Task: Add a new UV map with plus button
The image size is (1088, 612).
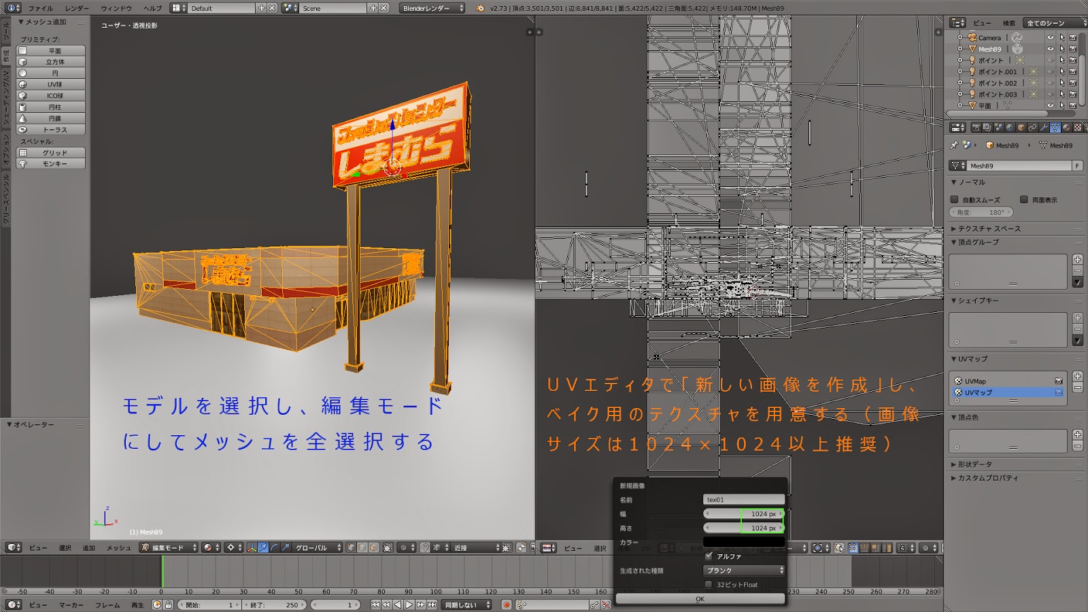Action: coord(1078,376)
